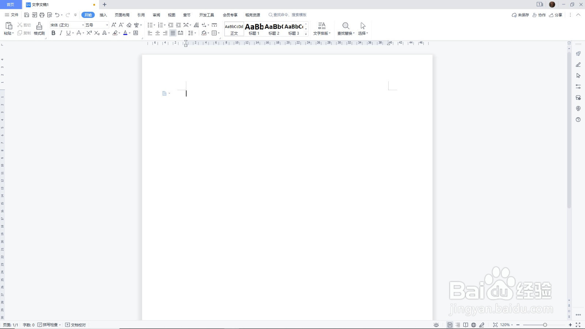Expand the styles gallery
The image size is (585, 329).
coord(306,34)
